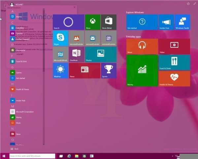Image resolution: width=198 pixels, height=159 pixels.
Task: Open the Weather tile
Action: (60, 71)
